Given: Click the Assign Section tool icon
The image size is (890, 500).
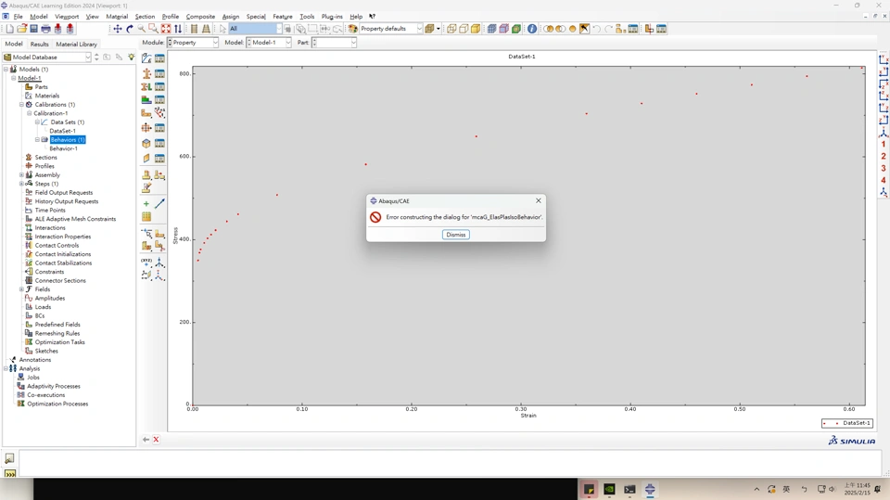Looking at the screenshot, I should (x=146, y=86).
